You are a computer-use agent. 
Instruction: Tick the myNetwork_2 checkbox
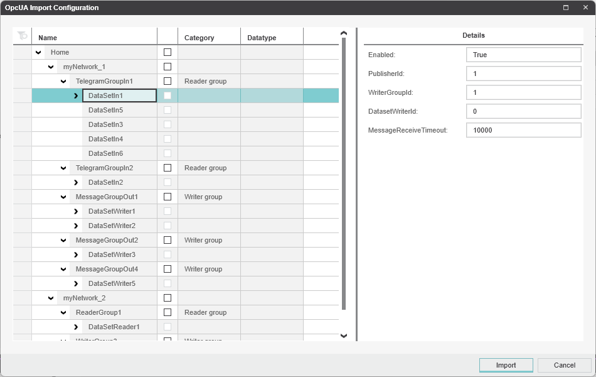168,298
